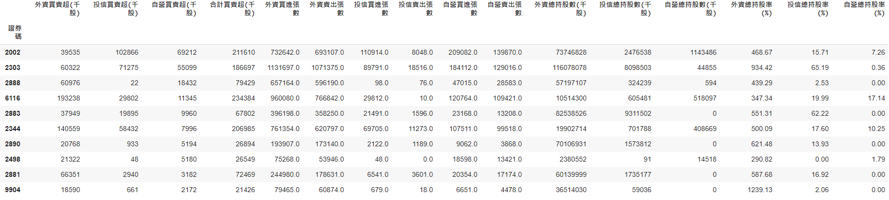The height and width of the screenshot is (200, 889).
Task: Select the 投信買進張數 column header
Action: (x=371, y=8)
